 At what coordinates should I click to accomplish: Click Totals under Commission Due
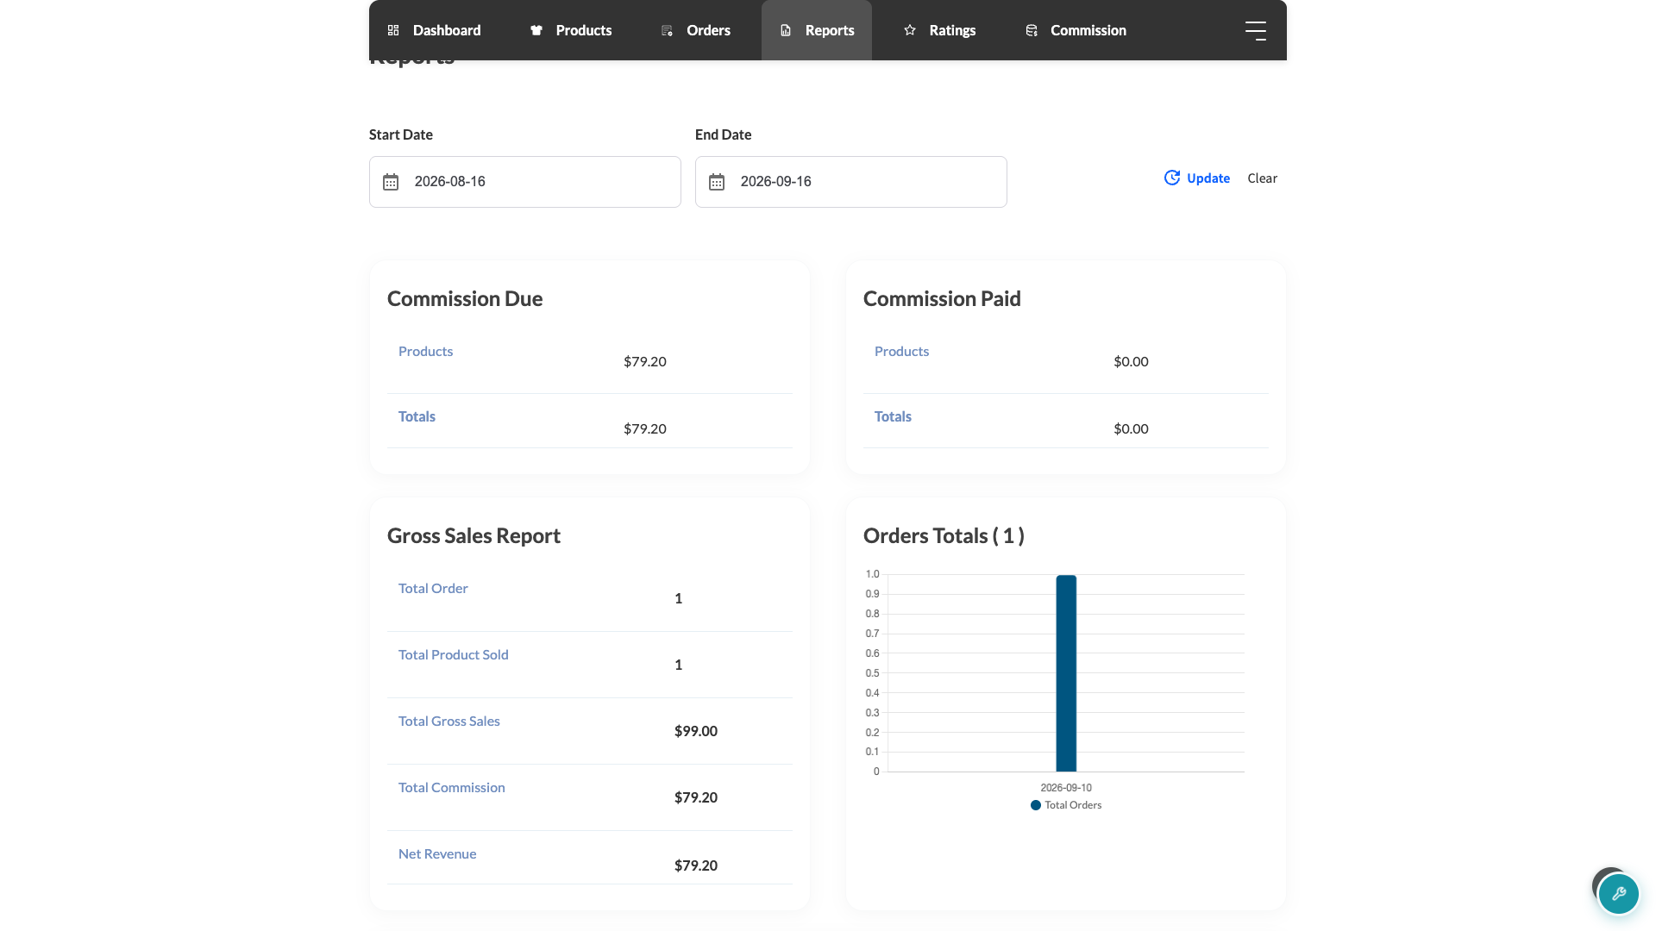[417, 416]
